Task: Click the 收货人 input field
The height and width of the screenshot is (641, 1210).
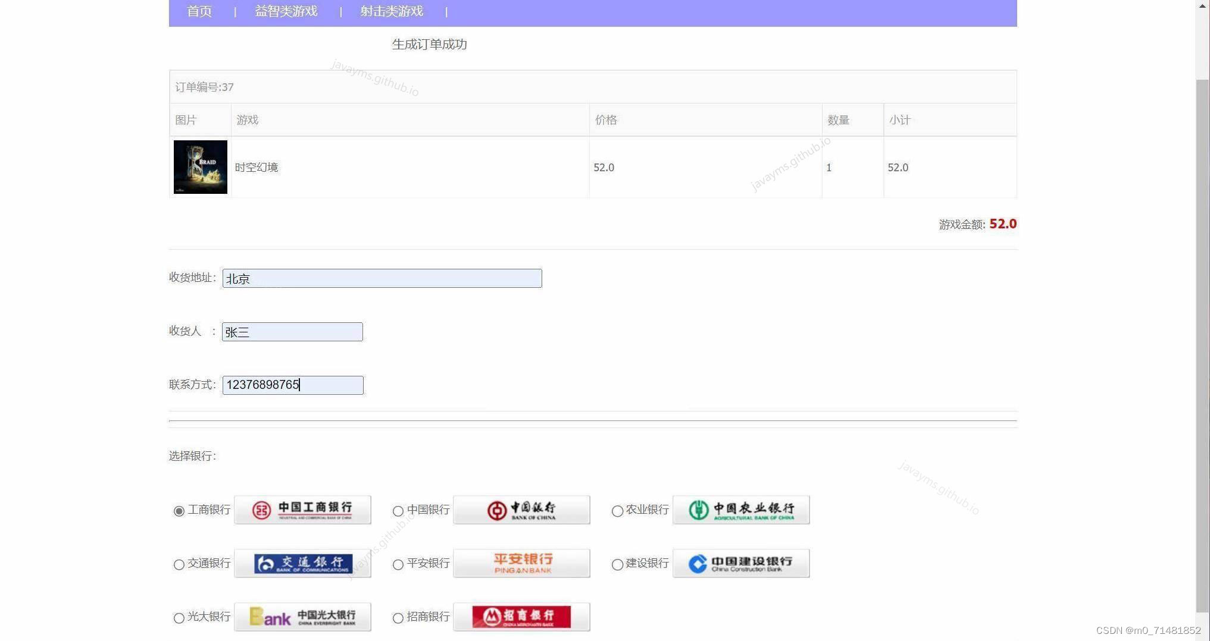Action: coord(292,332)
